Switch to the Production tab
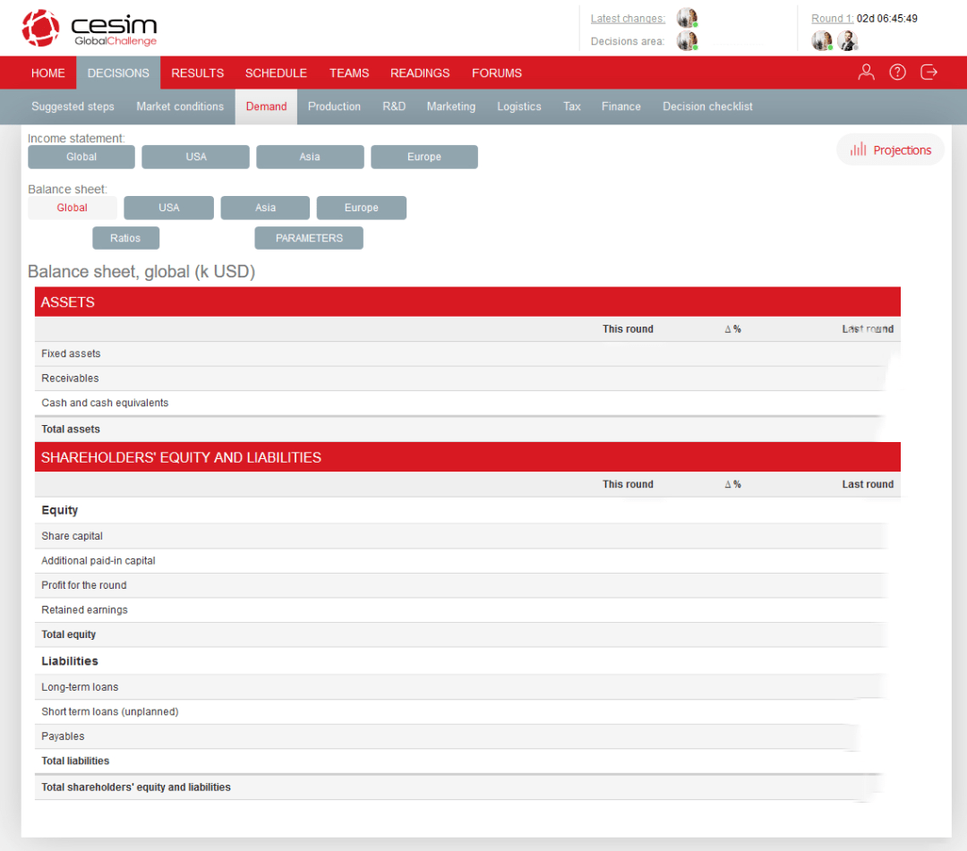Screen dimensions: 967x851 click(x=334, y=106)
